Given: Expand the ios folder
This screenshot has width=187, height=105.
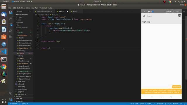Looking at the screenshot, I should click(18, 25).
